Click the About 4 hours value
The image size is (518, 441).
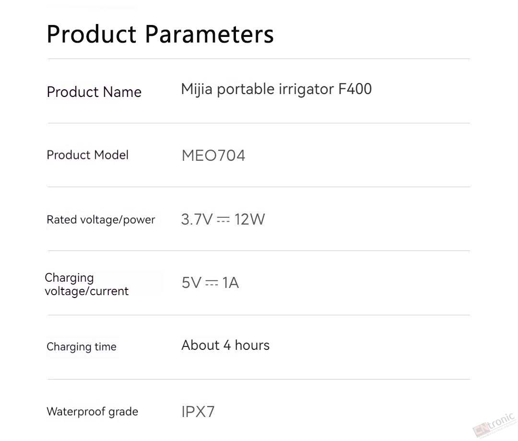click(x=225, y=346)
